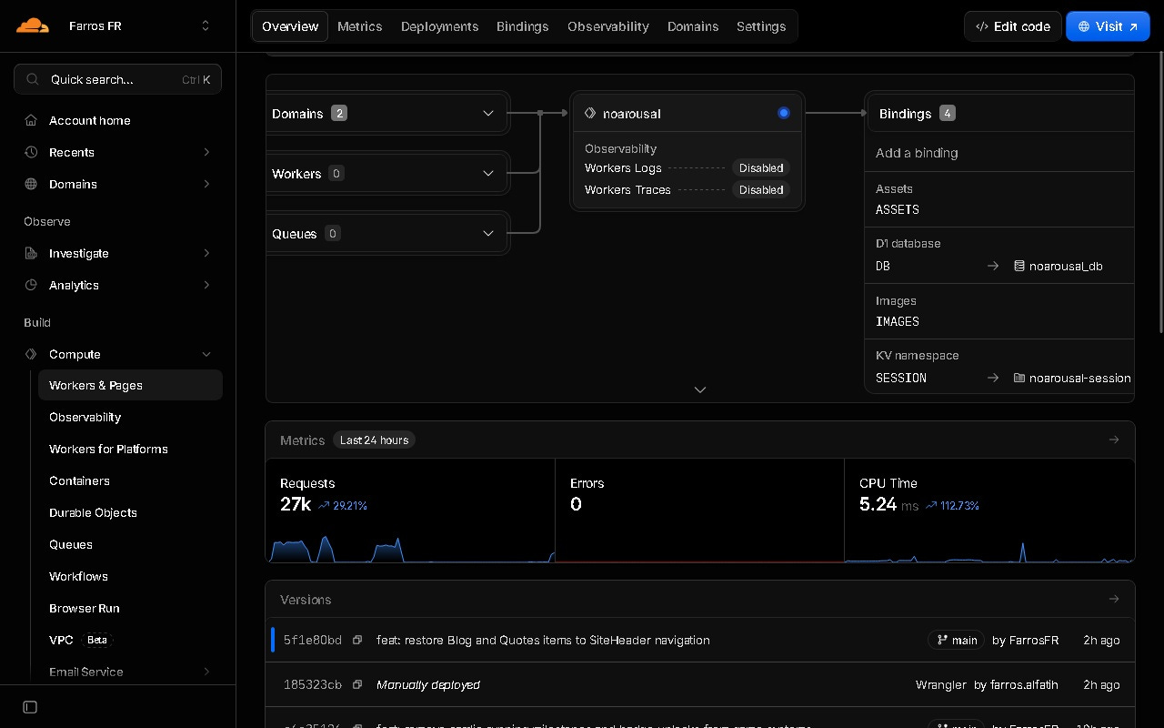The image size is (1164, 728).
Task: Open VPC Beta in sidebar
Action: click(x=130, y=640)
